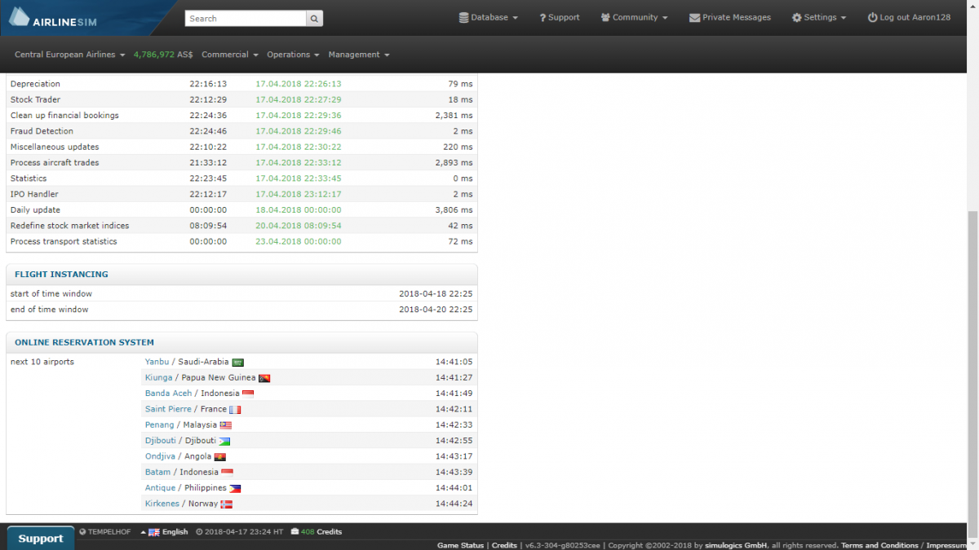Click the France flag icon

click(235, 410)
